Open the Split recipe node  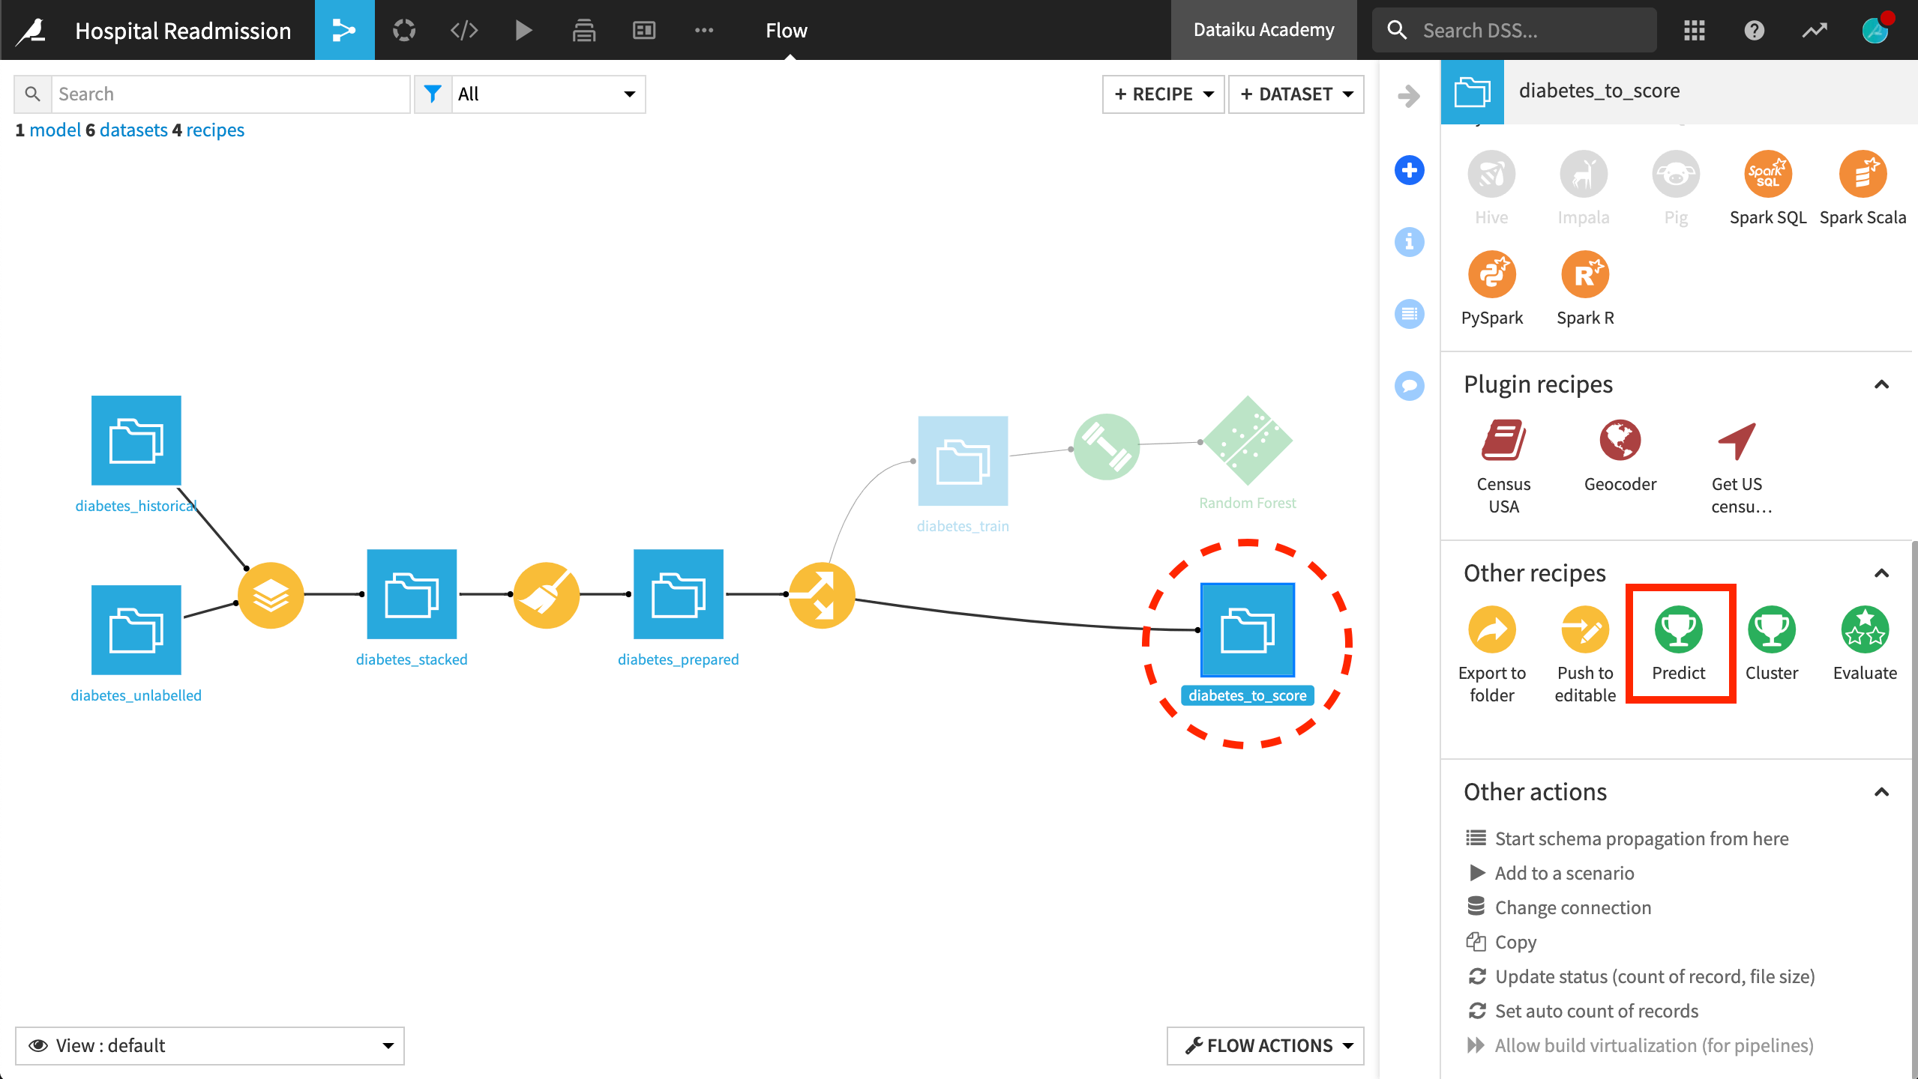[x=822, y=596]
